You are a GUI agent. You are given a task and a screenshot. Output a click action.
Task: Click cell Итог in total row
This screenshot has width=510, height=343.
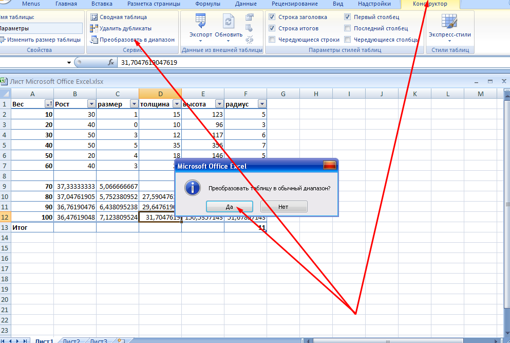coord(32,227)
